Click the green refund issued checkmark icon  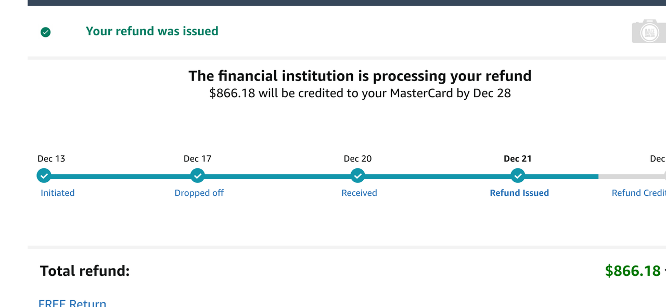pyautogui.click(x=46, y=32)
